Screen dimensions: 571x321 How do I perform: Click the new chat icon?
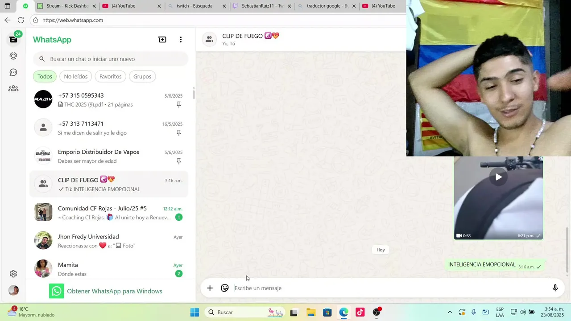[x=162, y=40]
